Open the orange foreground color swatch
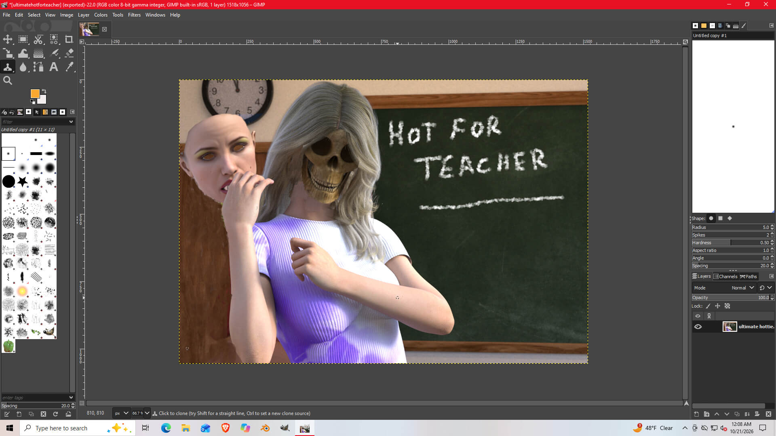 coord(35,94)
